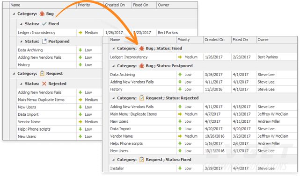Click green Low arrow for History in back grid
Screen dimensions: 300x176
coord(80,65)
